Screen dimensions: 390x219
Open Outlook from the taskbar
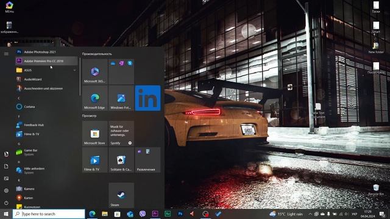click(x=130, y=214)
